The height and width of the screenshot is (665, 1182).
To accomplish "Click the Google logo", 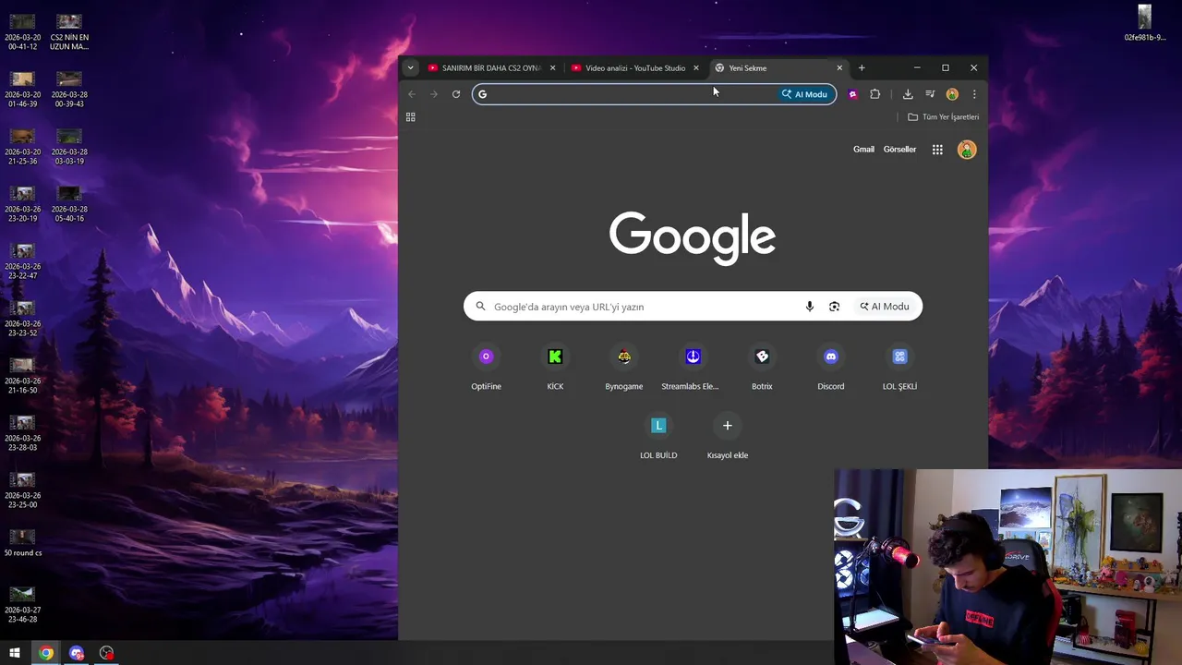I will 693,237.
